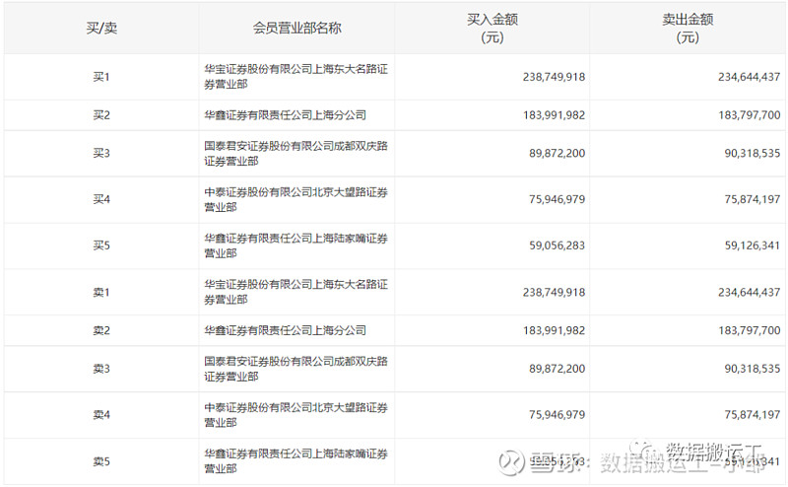The width and height of the screenshot is (788, 487).
Task: Select 华鑫证券上海分公司 in row 买2
Action: (x=285, y=115)
